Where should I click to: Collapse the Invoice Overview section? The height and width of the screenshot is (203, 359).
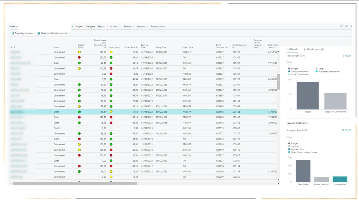tap(298, 123)
